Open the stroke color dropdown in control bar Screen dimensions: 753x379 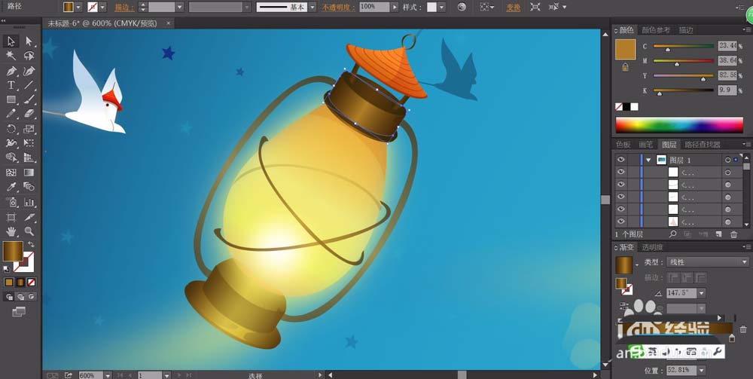tap(102, 8)
